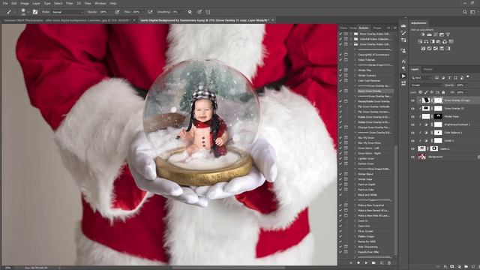The height and width of the screenshot is (270, 480).
Task: Delete the selected action with trash icon
Action: point(389,263)
